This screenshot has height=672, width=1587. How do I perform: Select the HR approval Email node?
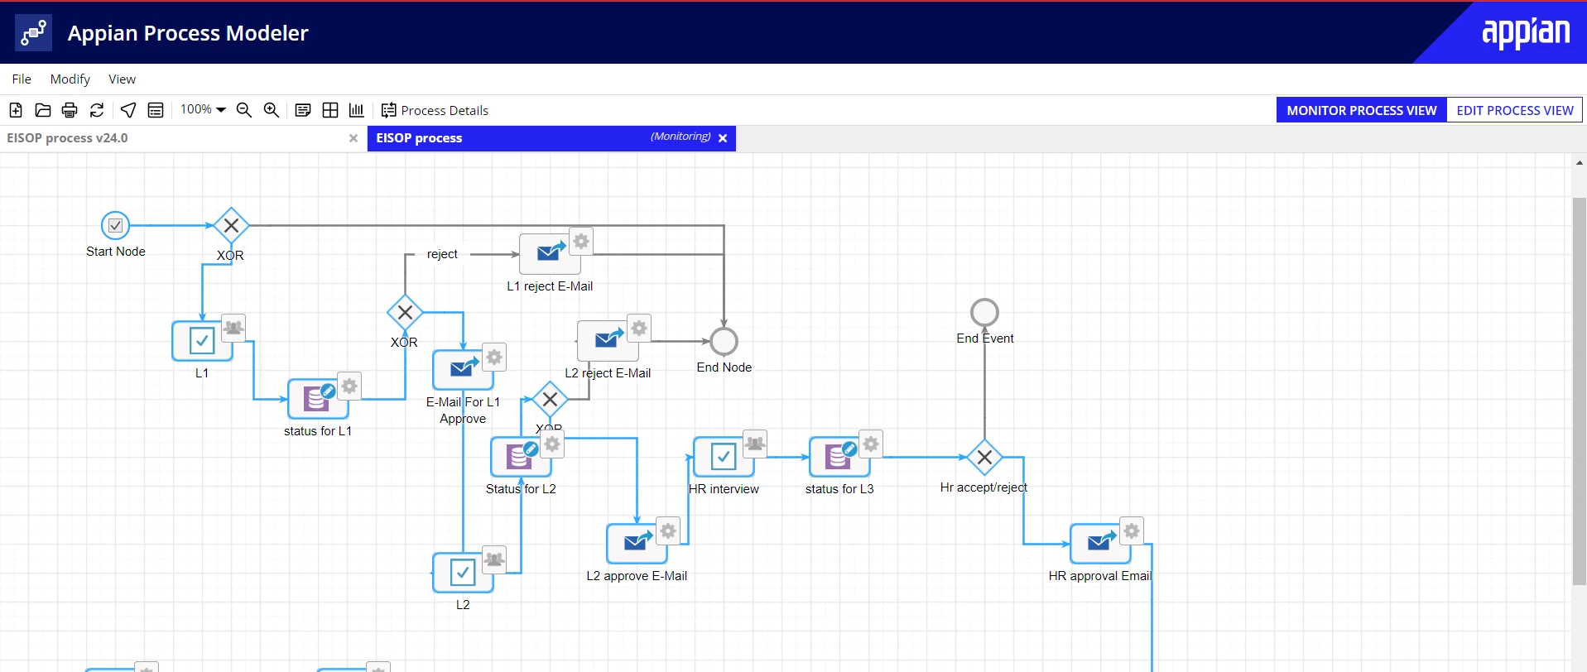(1100, 544)
